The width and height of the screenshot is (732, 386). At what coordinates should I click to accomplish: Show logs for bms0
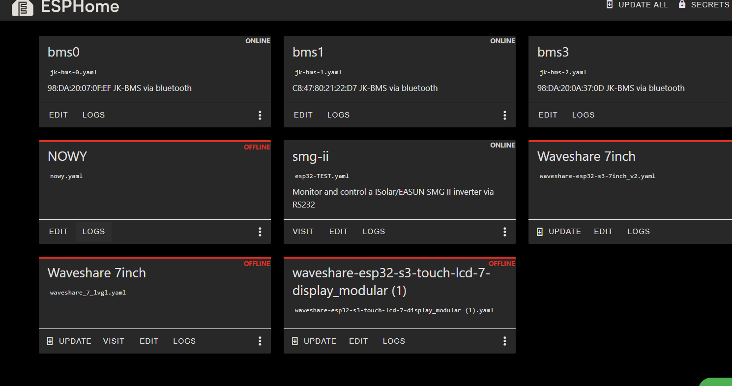[x=94, y=115]
